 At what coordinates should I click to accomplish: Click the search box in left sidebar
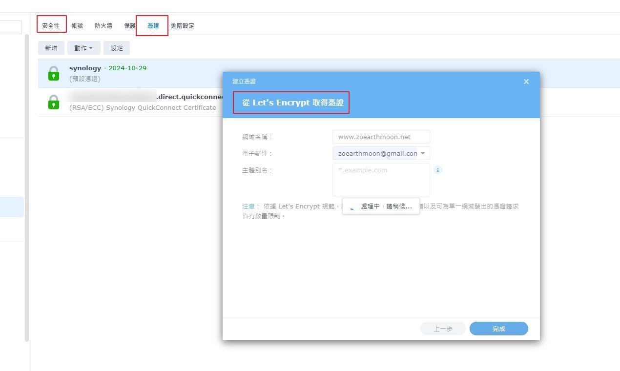[11, 27]
